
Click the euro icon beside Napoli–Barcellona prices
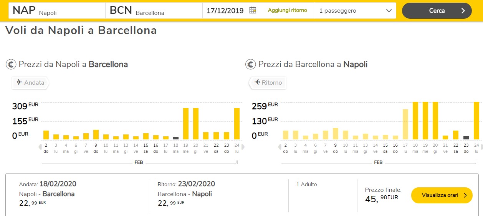click(11, 64)
